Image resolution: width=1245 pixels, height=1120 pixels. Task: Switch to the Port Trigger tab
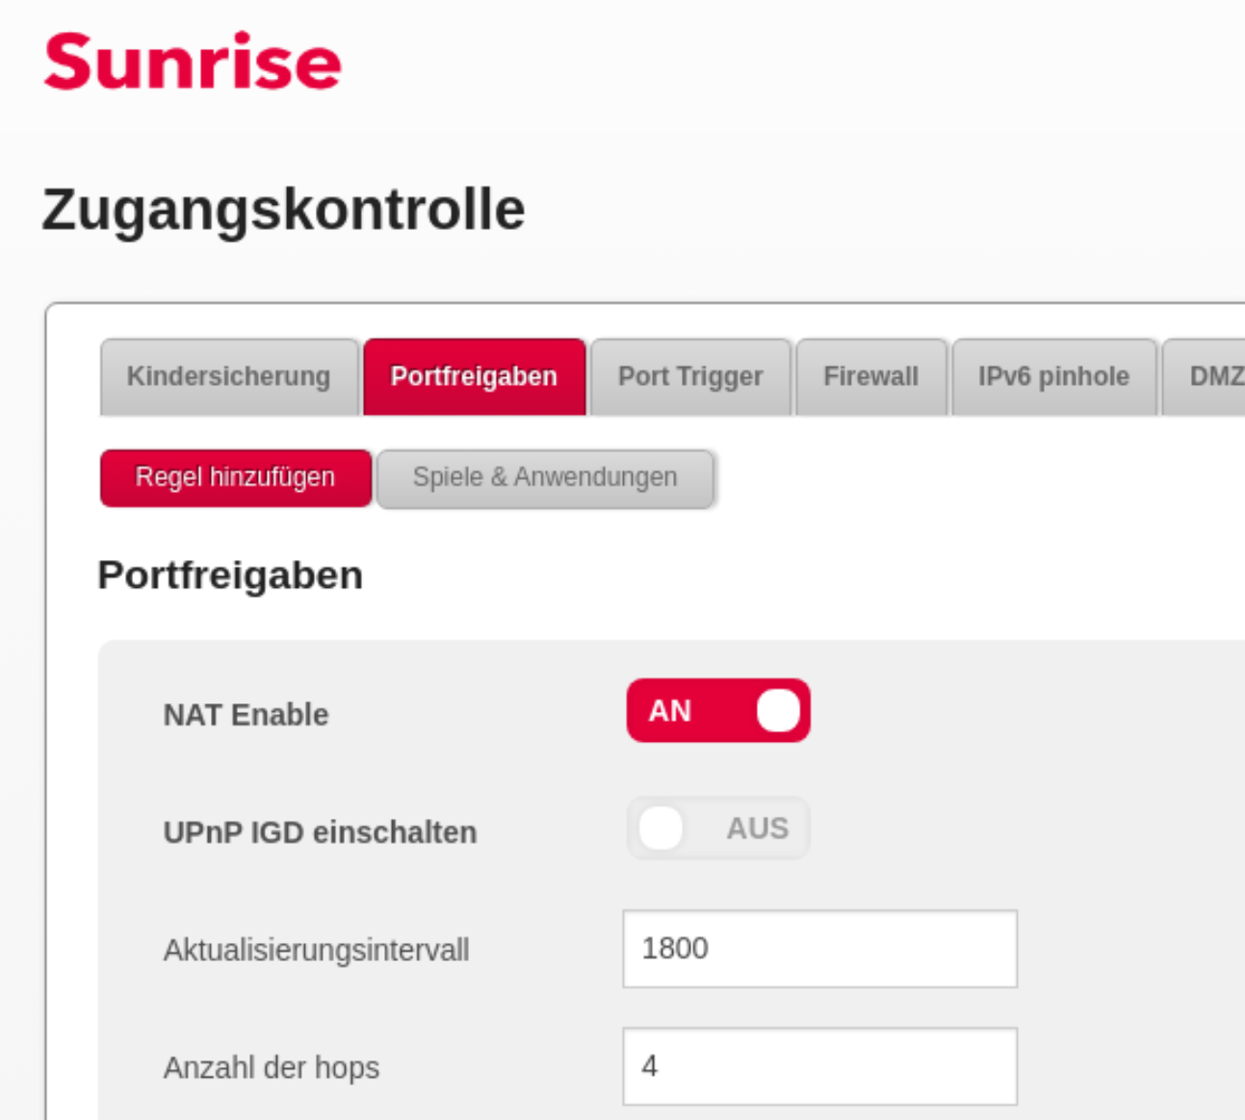[690, 376]
